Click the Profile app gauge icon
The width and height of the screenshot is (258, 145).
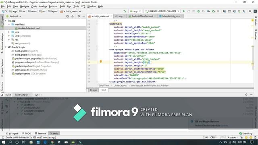coord(208,11)
